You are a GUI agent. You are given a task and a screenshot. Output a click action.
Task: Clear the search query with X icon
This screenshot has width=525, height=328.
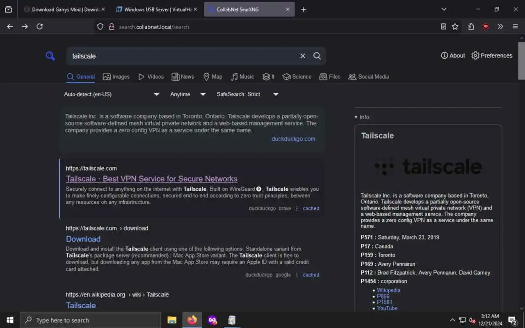click(x=303, y=56)
